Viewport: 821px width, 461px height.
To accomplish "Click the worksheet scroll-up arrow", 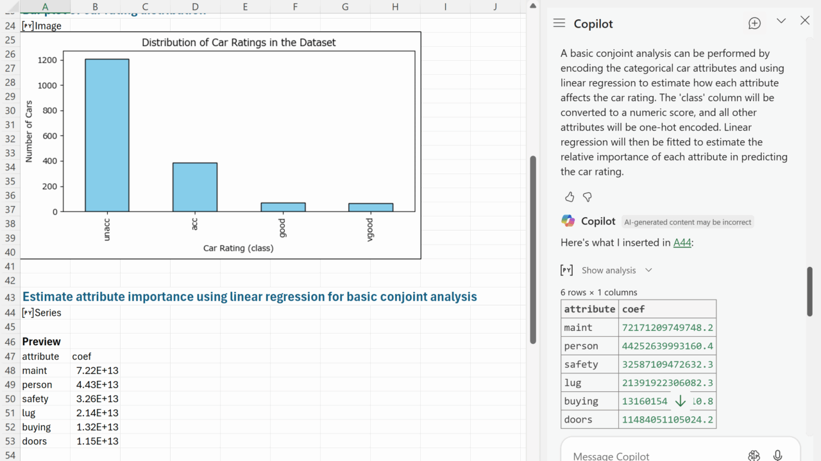I will 532,6.
